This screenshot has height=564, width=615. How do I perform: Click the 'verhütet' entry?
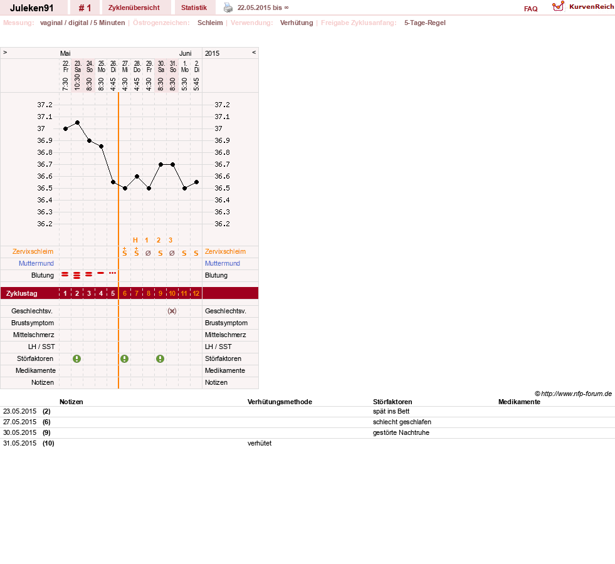260,443
